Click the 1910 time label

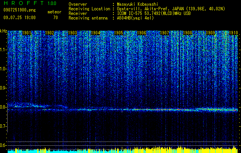tap(233, 33)
